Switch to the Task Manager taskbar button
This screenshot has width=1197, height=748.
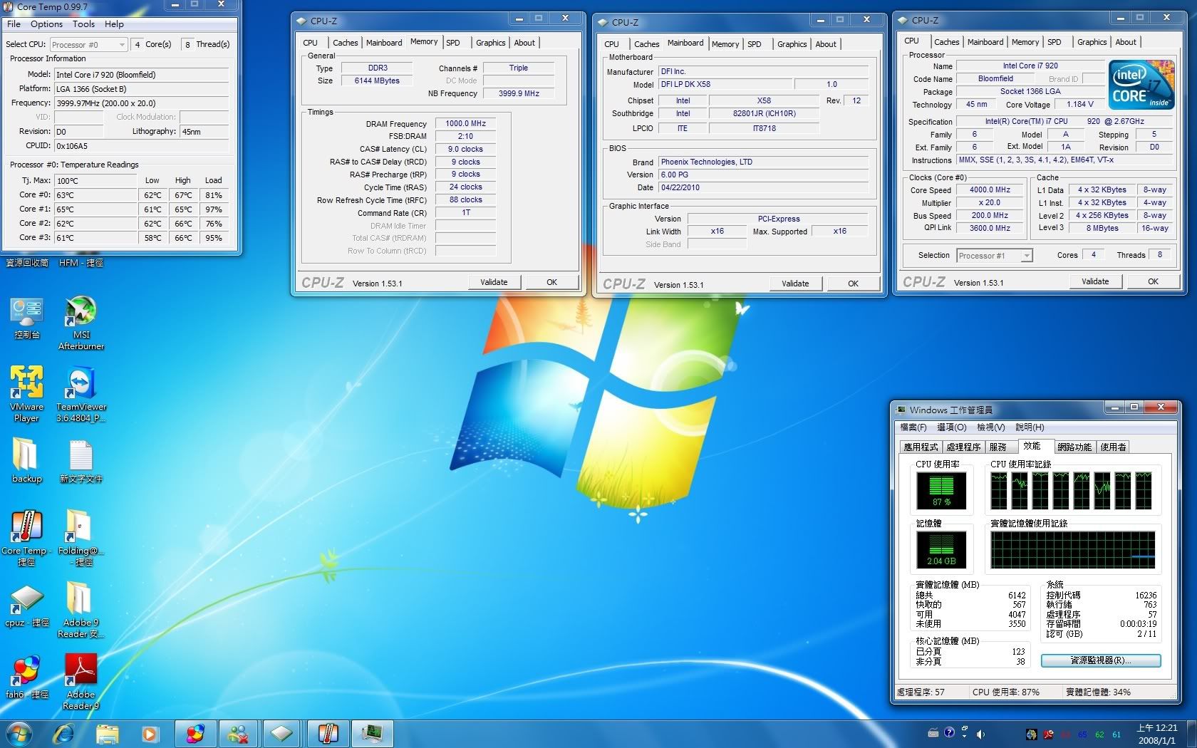(x=372, y=733)
